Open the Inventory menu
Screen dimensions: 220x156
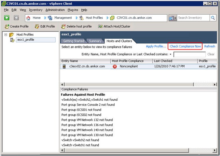(x=36, y=10)
